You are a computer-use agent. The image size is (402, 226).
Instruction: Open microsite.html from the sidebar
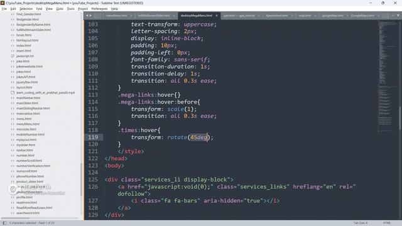(26, 129)
